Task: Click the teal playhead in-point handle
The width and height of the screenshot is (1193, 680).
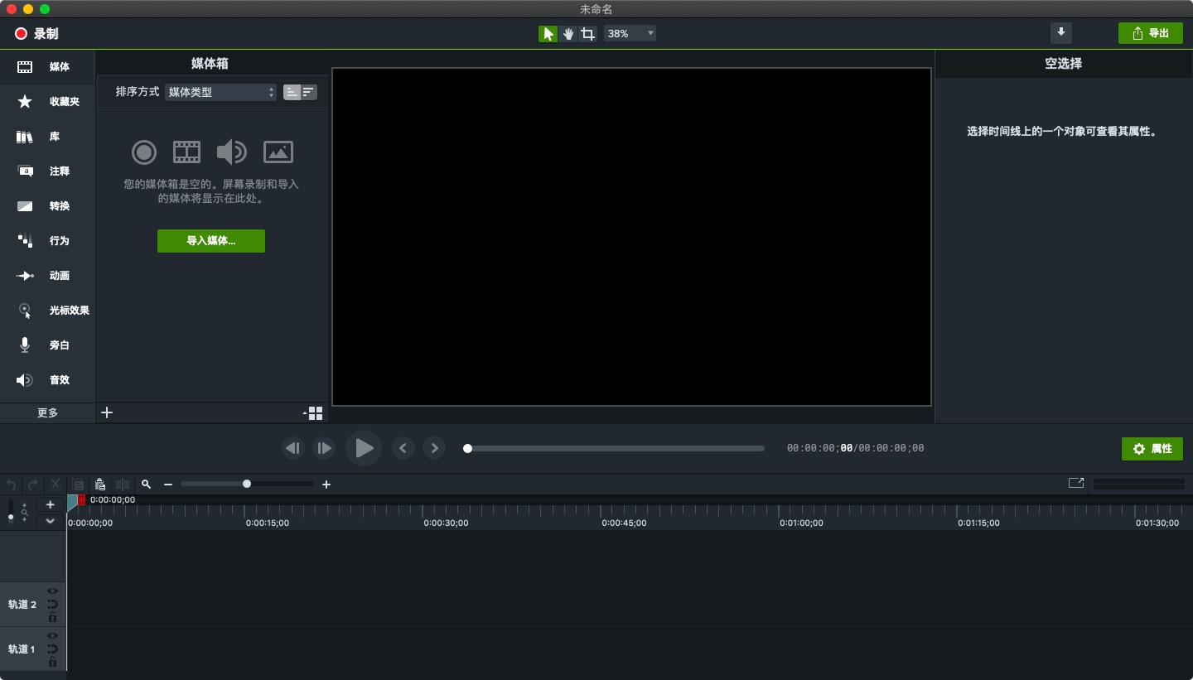Action: pos(71,501)
